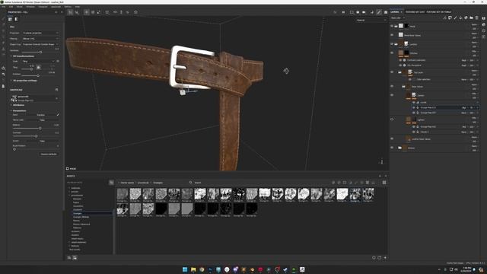Open the viewport Material channel dropdown
The height and width of the screenshot is (274, 487).
click(371, 21)
